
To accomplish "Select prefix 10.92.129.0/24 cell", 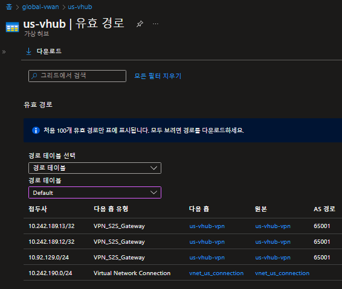I will pos(48,258).
